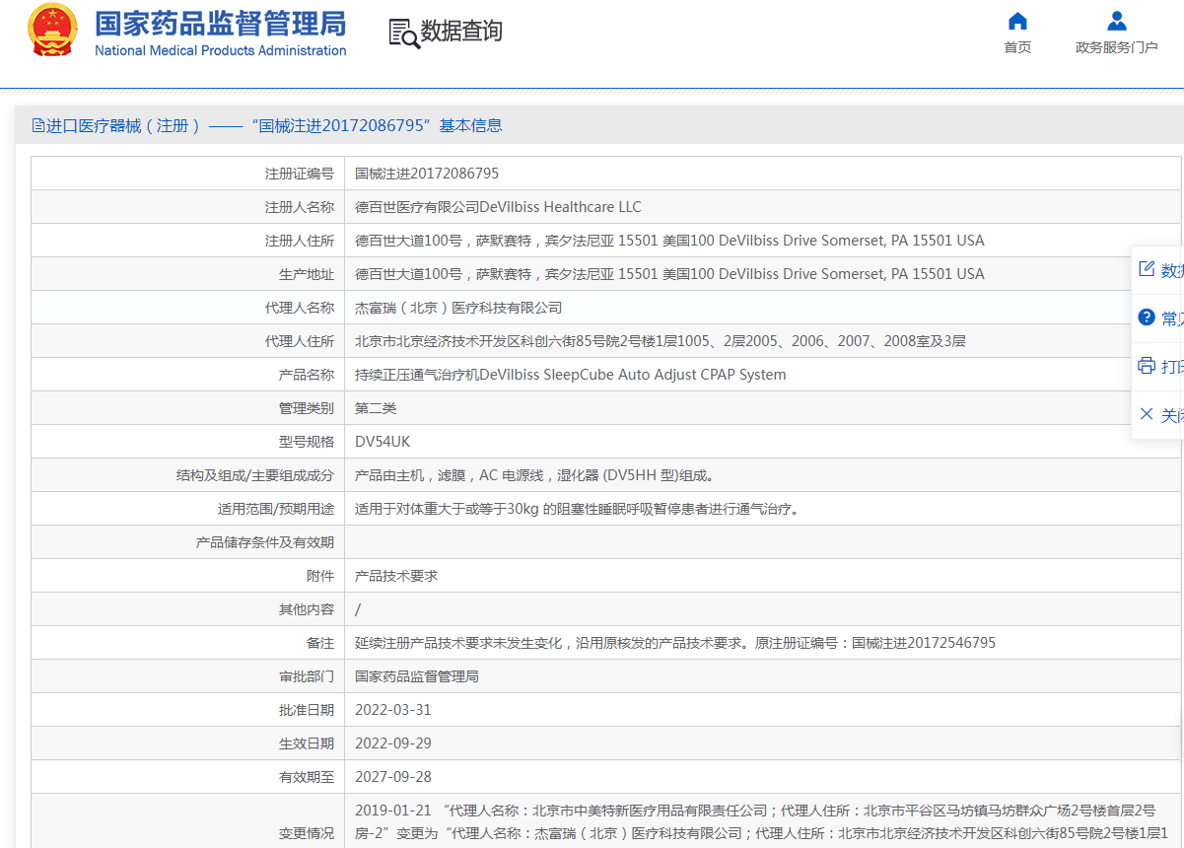Image resolution: width=1184 pixels, height=848 pixels.
Task: Click the 产品由主机，滤膜 composition text
Action: [534, 475]
